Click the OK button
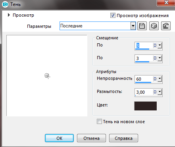 (59, 138)
